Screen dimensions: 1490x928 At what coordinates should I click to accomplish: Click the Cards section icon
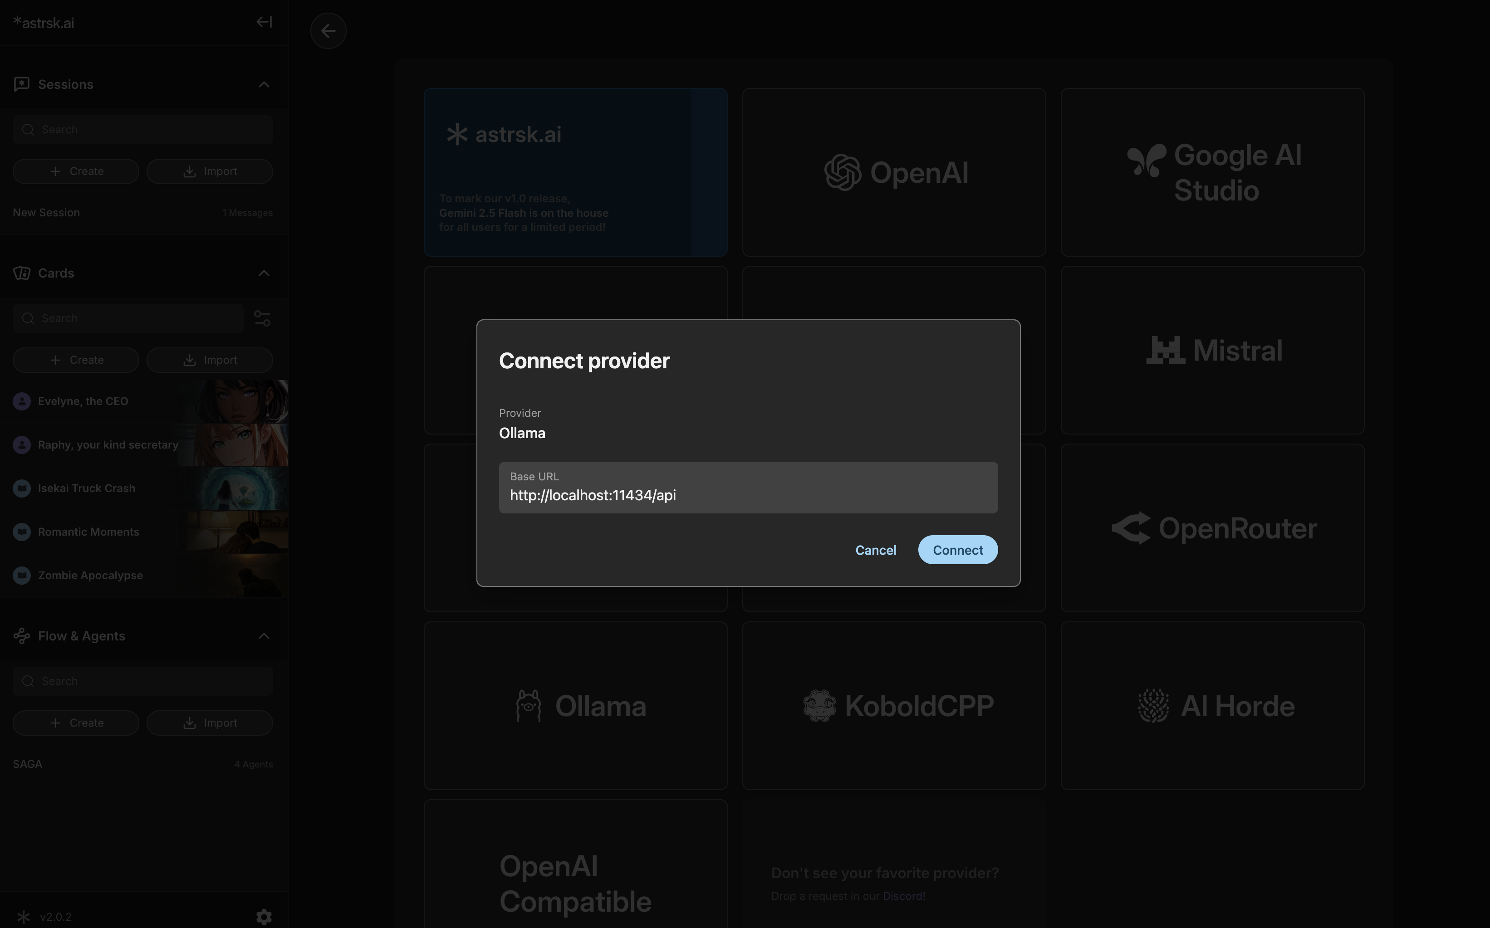pos(22,273)
